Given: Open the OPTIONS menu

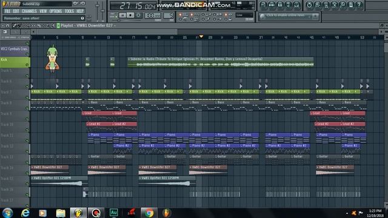Looking at the screenshot, I should [x=56, y=11].
